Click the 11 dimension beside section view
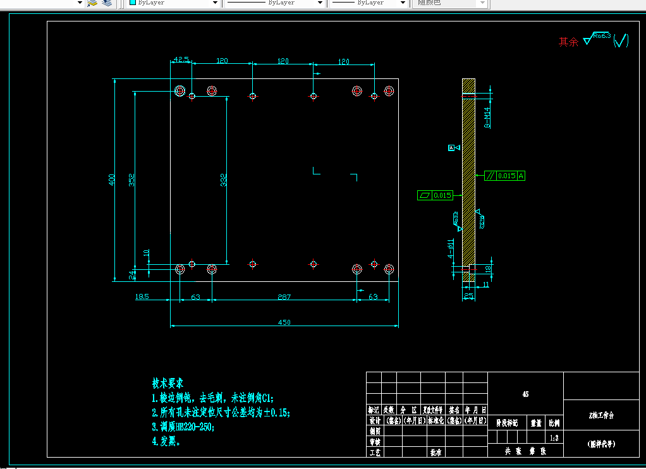 [x=485, y=284]
